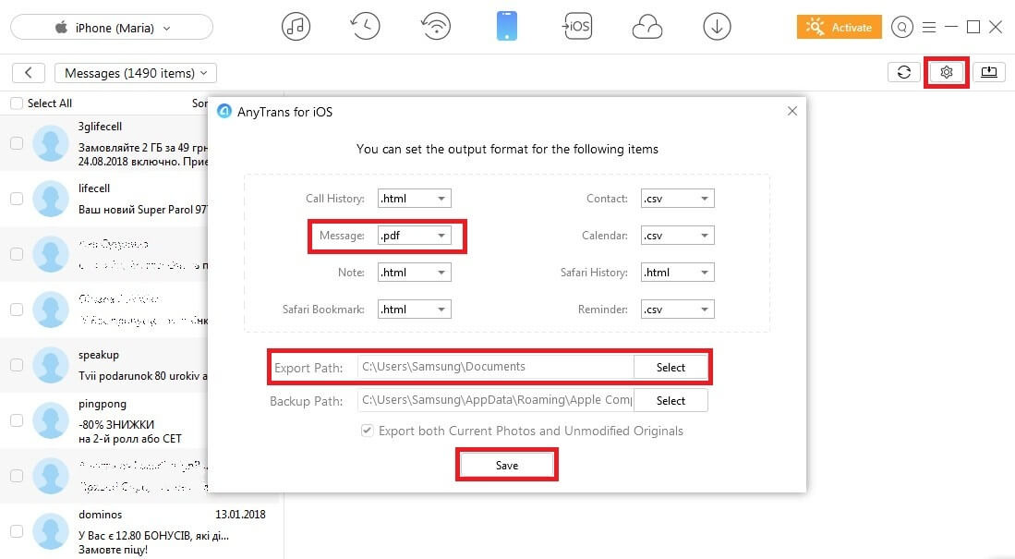Click the 3glifecell contact avatar
The width and height of the screenshot is (1015, 559).
coord(51,143)
